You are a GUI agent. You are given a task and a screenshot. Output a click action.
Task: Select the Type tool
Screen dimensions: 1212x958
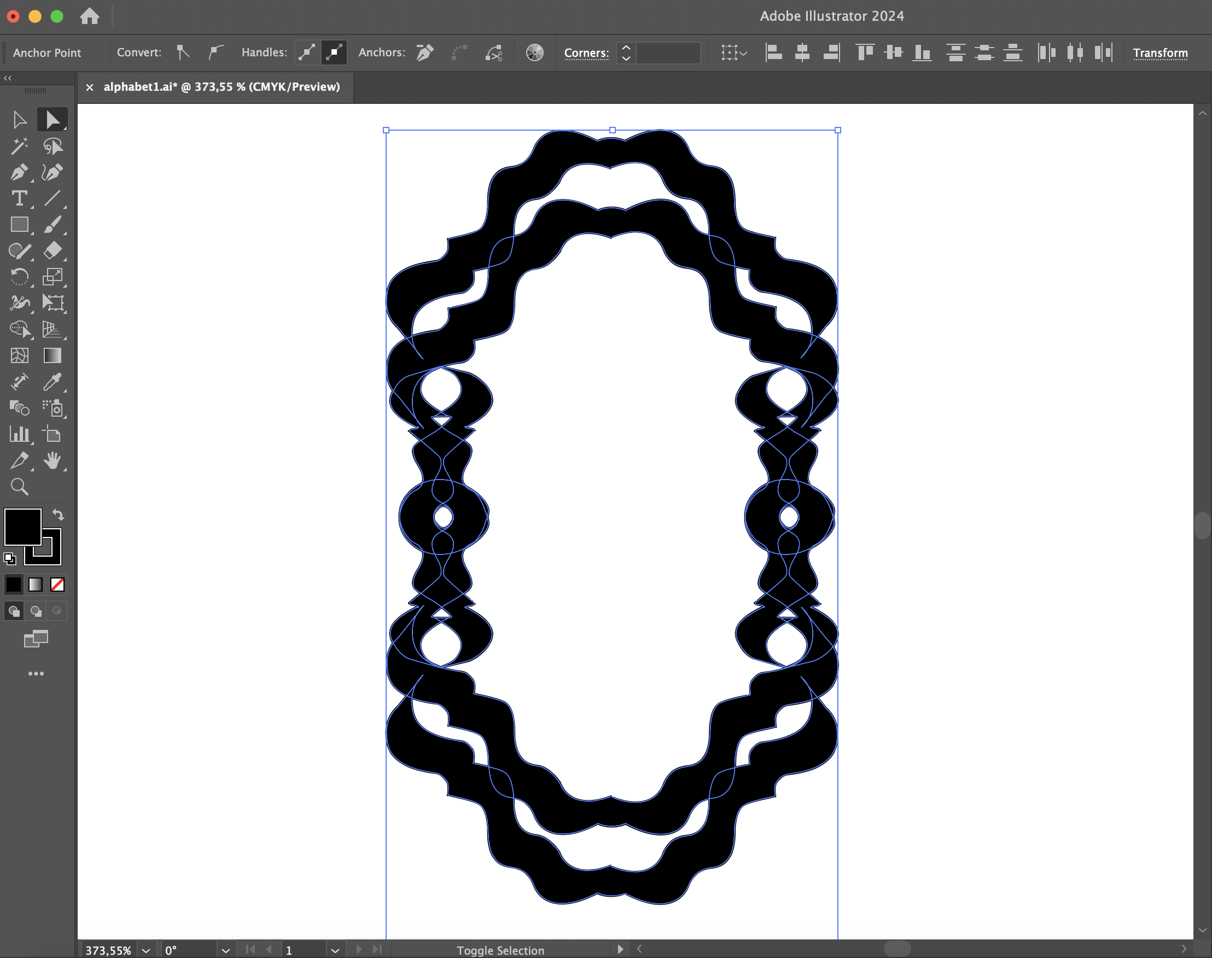19,198
